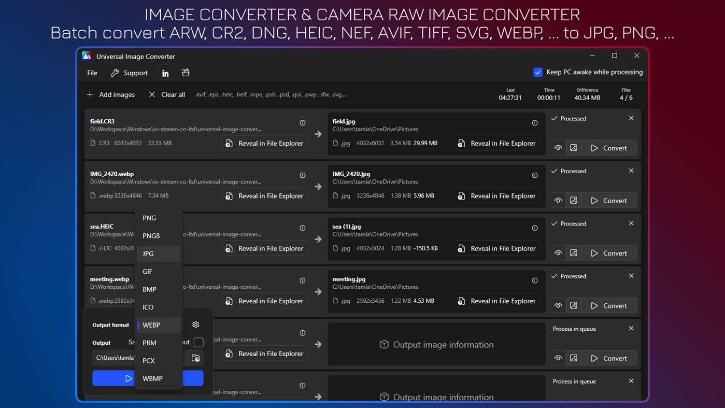Open the Support menu
Viewport: 725px width, 408px height.
tap(134, 73)
